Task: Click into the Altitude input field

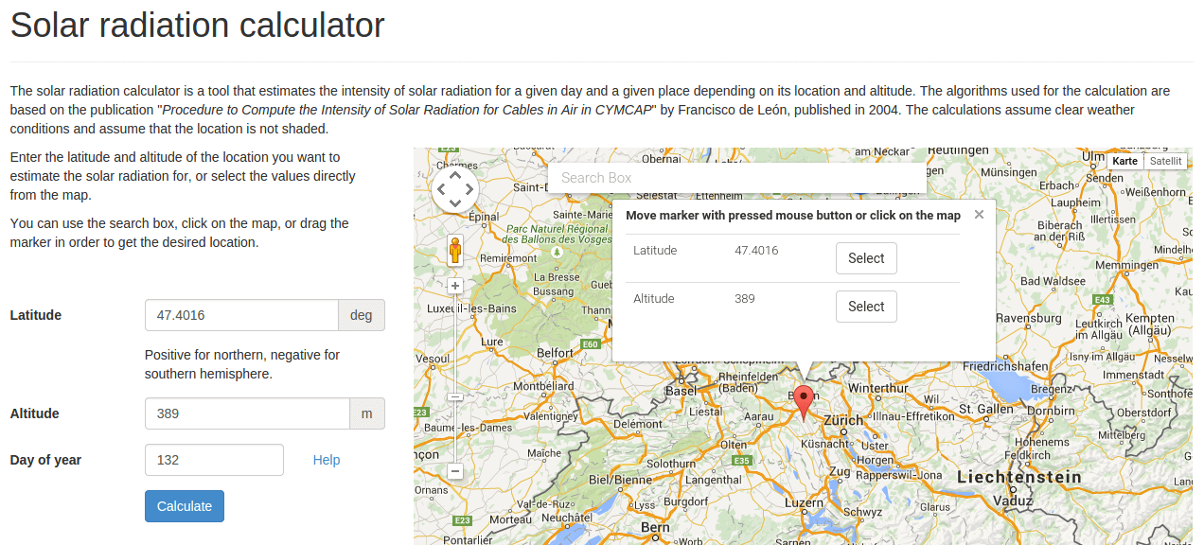Action: click(247, 413)
